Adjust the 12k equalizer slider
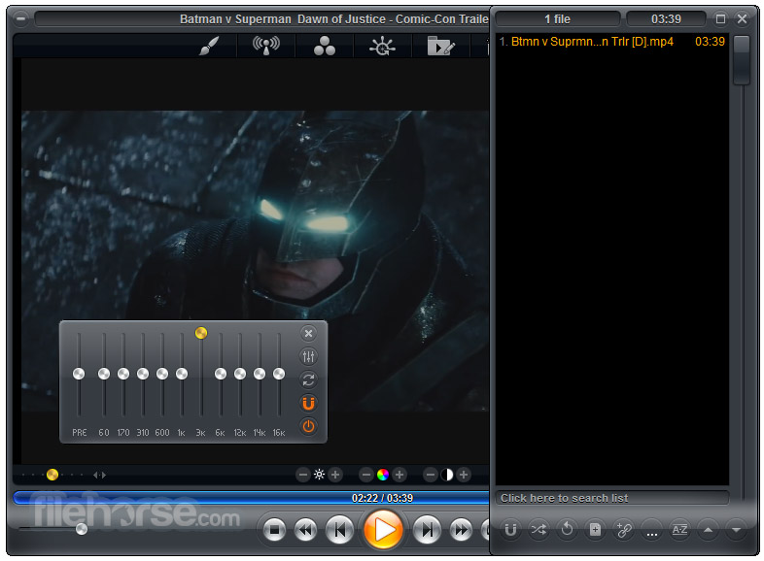Image resolution: width=764 pixels, height=561 pixels. (240, 374)
